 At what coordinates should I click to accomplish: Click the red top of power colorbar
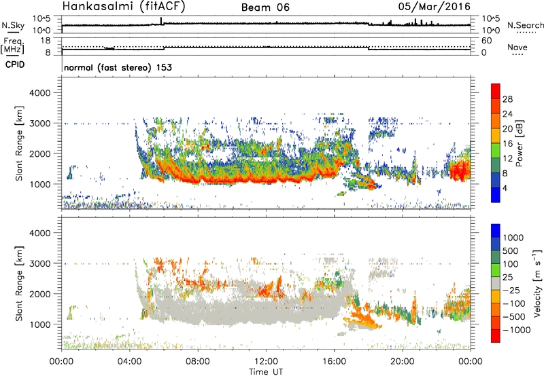pos(496,90)
